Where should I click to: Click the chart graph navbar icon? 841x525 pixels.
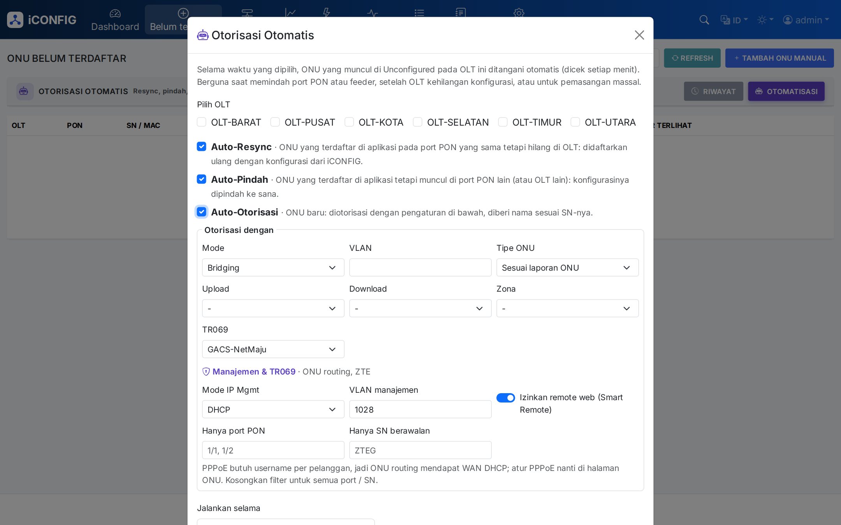pyautogui.click(x=290, y=13)
